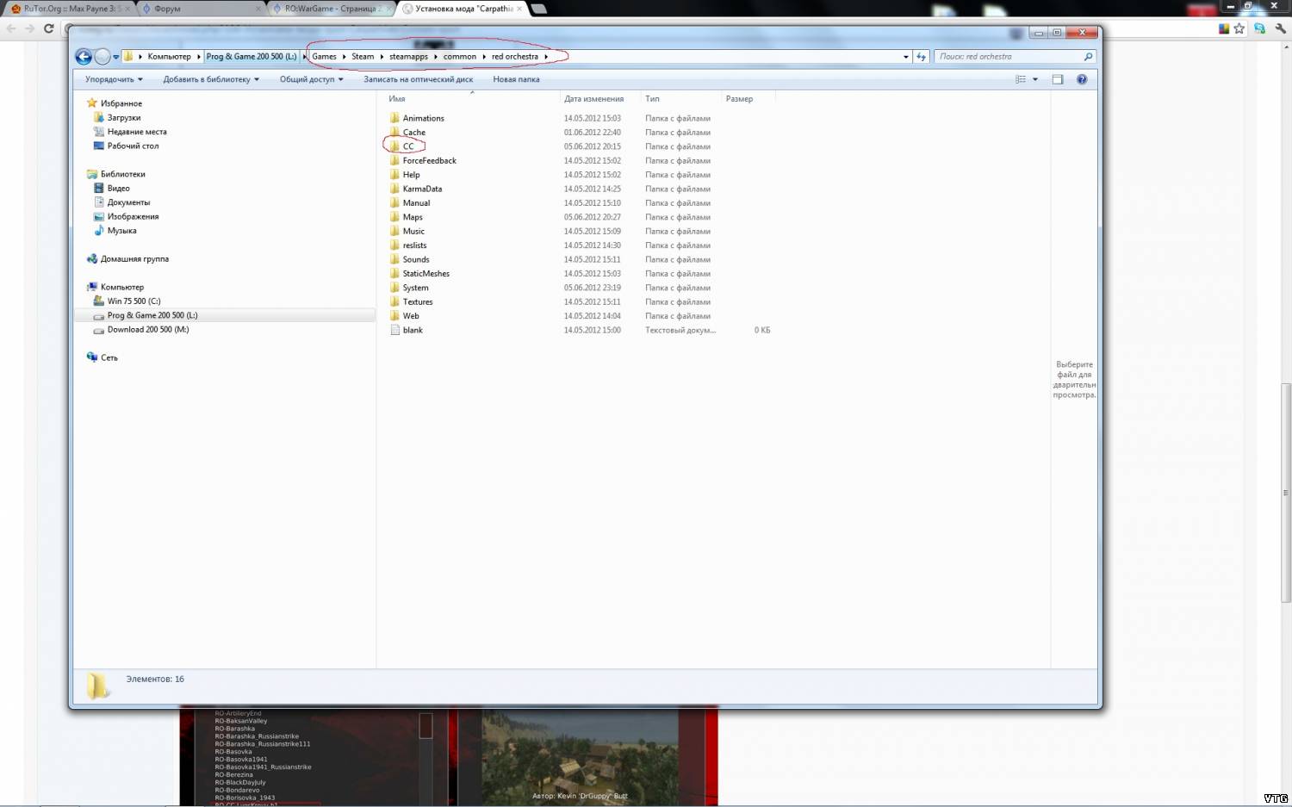Open the view options dropdown arrow
Viewport: 1292px width, 807px height.
1035,79
